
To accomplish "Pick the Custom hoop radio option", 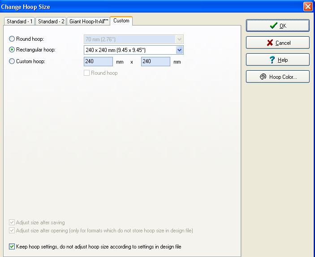I will (x=12, y=61).
